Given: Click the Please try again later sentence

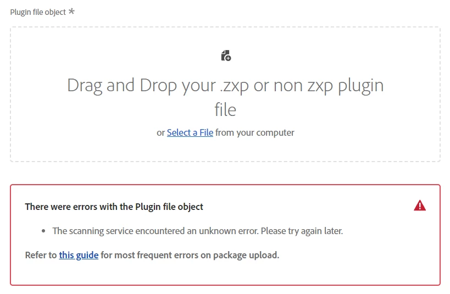Looking at the screenshot, I should click(x=302, y=231).
